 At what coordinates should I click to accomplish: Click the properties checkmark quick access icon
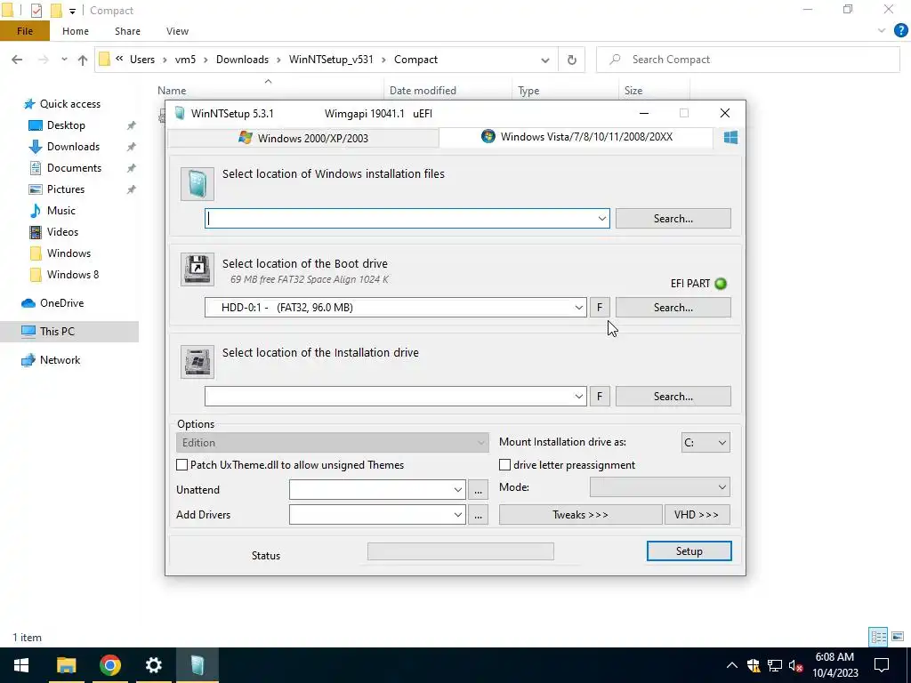tap(36, 11)
